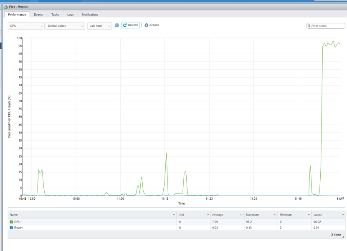Click the resize grip below 2 items
The width and height of the screenshot is (347, 251).
coord(343,237)
